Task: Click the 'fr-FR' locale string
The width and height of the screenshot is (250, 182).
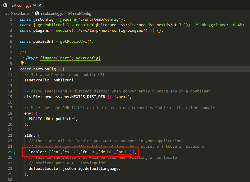Action: [88, 152]
